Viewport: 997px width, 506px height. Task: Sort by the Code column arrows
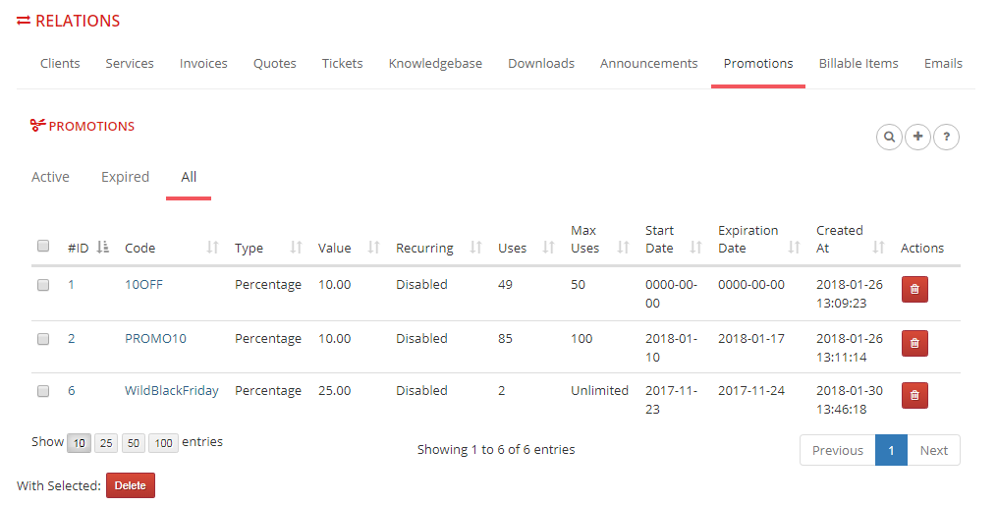point(212,248)
